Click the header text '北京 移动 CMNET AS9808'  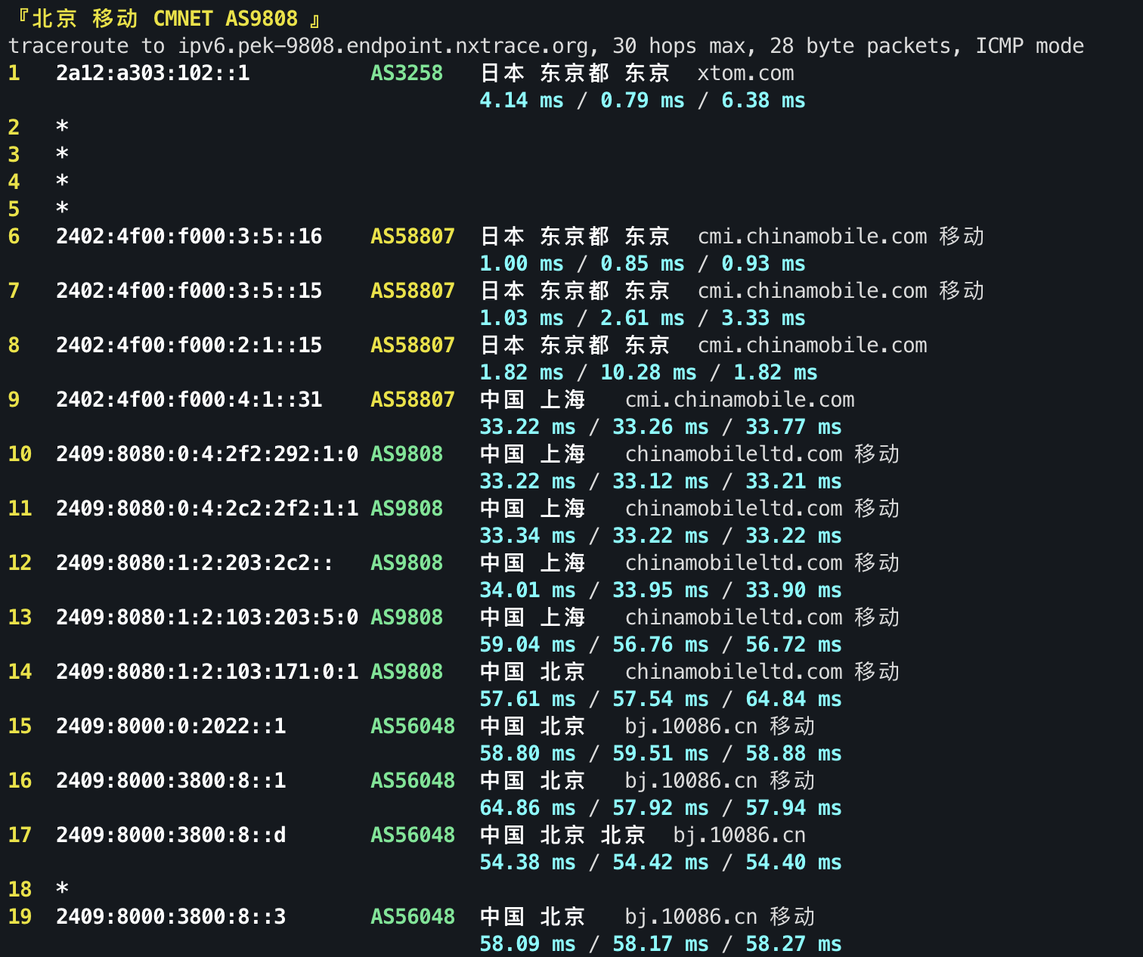click(165, 18)
